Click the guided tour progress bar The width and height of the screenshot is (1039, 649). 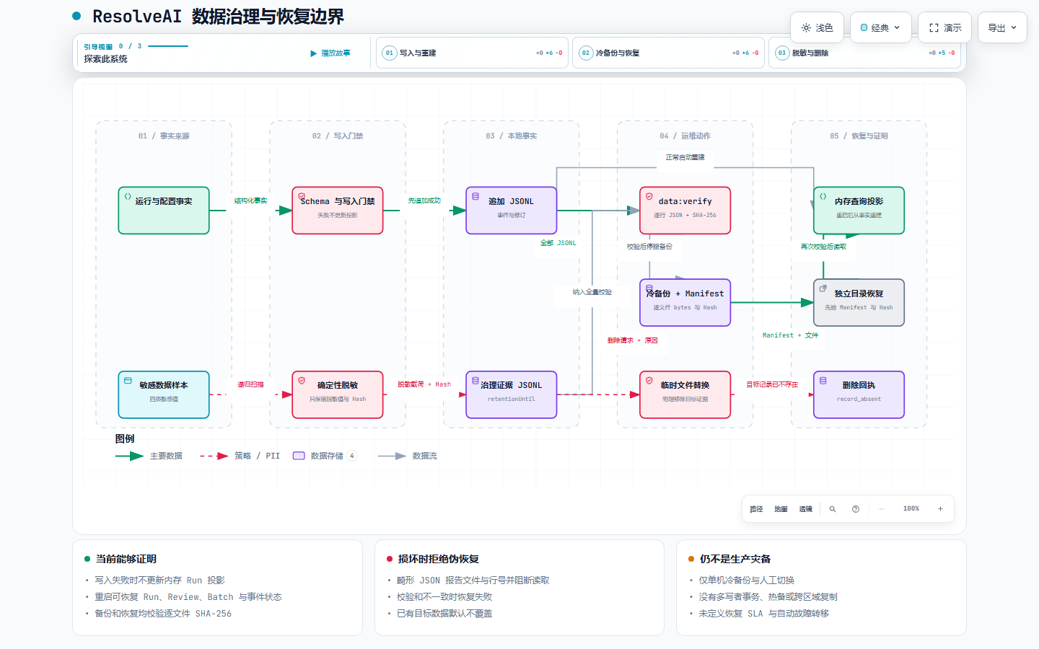(x=167, y=46)
